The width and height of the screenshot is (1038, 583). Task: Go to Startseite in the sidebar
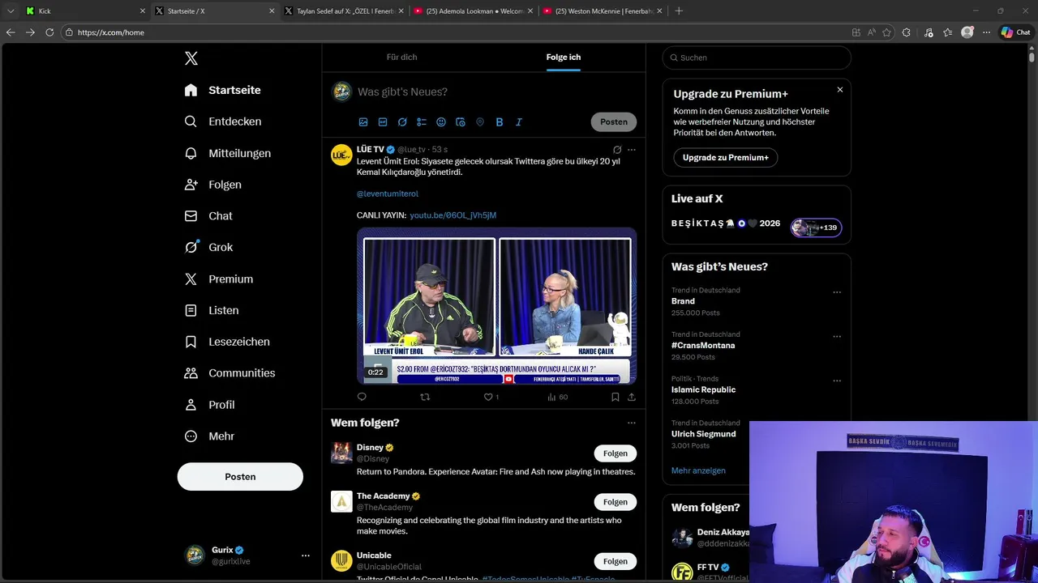[223, 90]
